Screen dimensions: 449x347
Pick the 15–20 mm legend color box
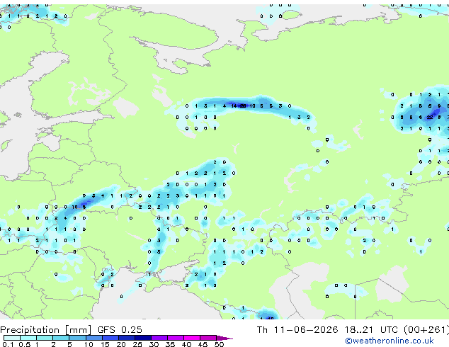click(x=110, y=338)
